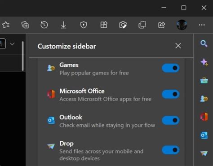
Task: Open the Tools briefcase sidebar icon
Action: click(x=204, y=80)
